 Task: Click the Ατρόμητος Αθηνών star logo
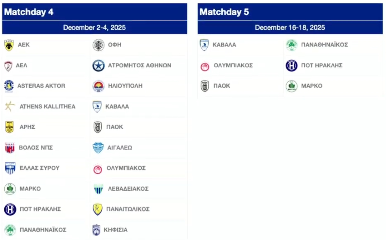pyautogui.click(x=99, y=66)
